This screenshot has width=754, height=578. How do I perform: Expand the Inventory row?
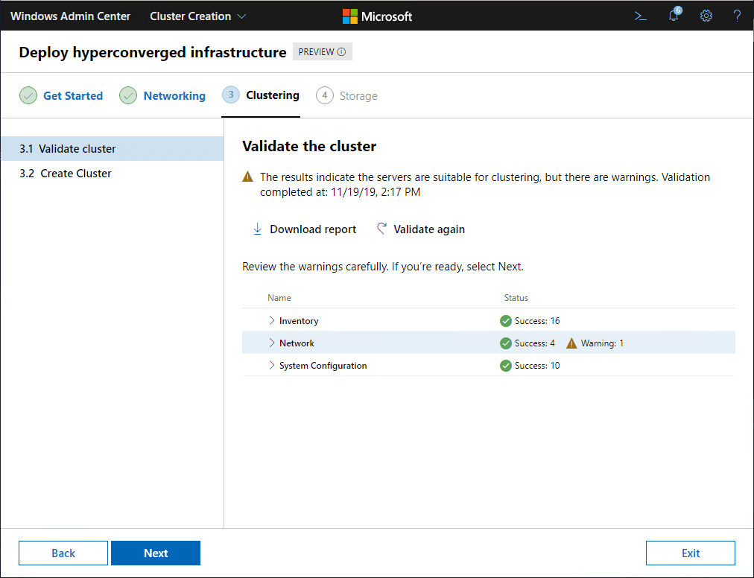[271, 321]
